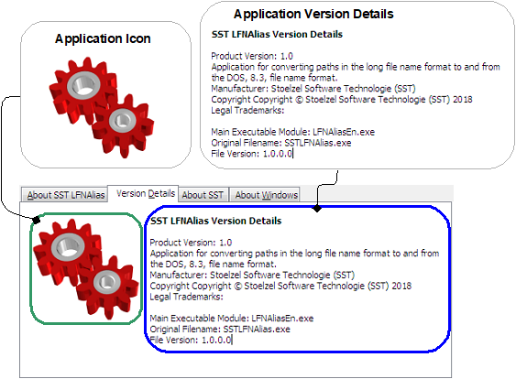Click the 'Manufacturer: Stoelzel Software Technologie (SST)' line in the dialog

252,275
